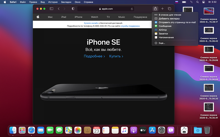Select "Отправить эту страницу по e-mail"
Image resolution: width=220 pixels, height=137 pixels.
tap(175, 22)
